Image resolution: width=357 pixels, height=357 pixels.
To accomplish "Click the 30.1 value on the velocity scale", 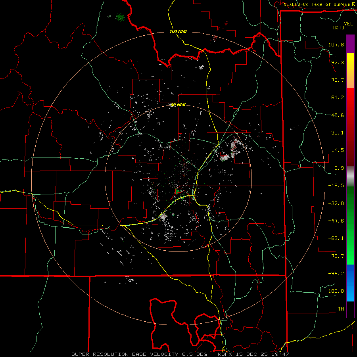I will point(338,133).
